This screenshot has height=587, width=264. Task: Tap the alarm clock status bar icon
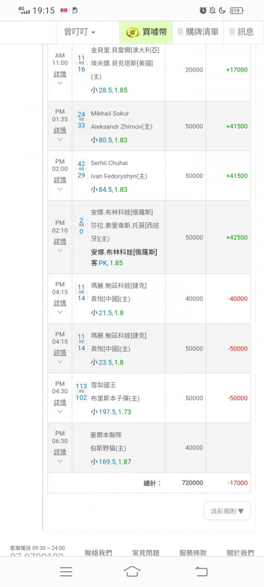203,11
